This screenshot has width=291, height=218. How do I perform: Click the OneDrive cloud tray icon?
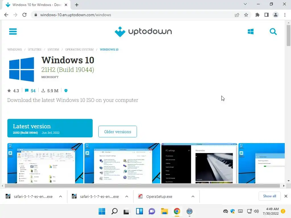[225, 211]
